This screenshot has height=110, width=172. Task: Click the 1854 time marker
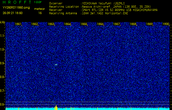click(x=67, y=24)
